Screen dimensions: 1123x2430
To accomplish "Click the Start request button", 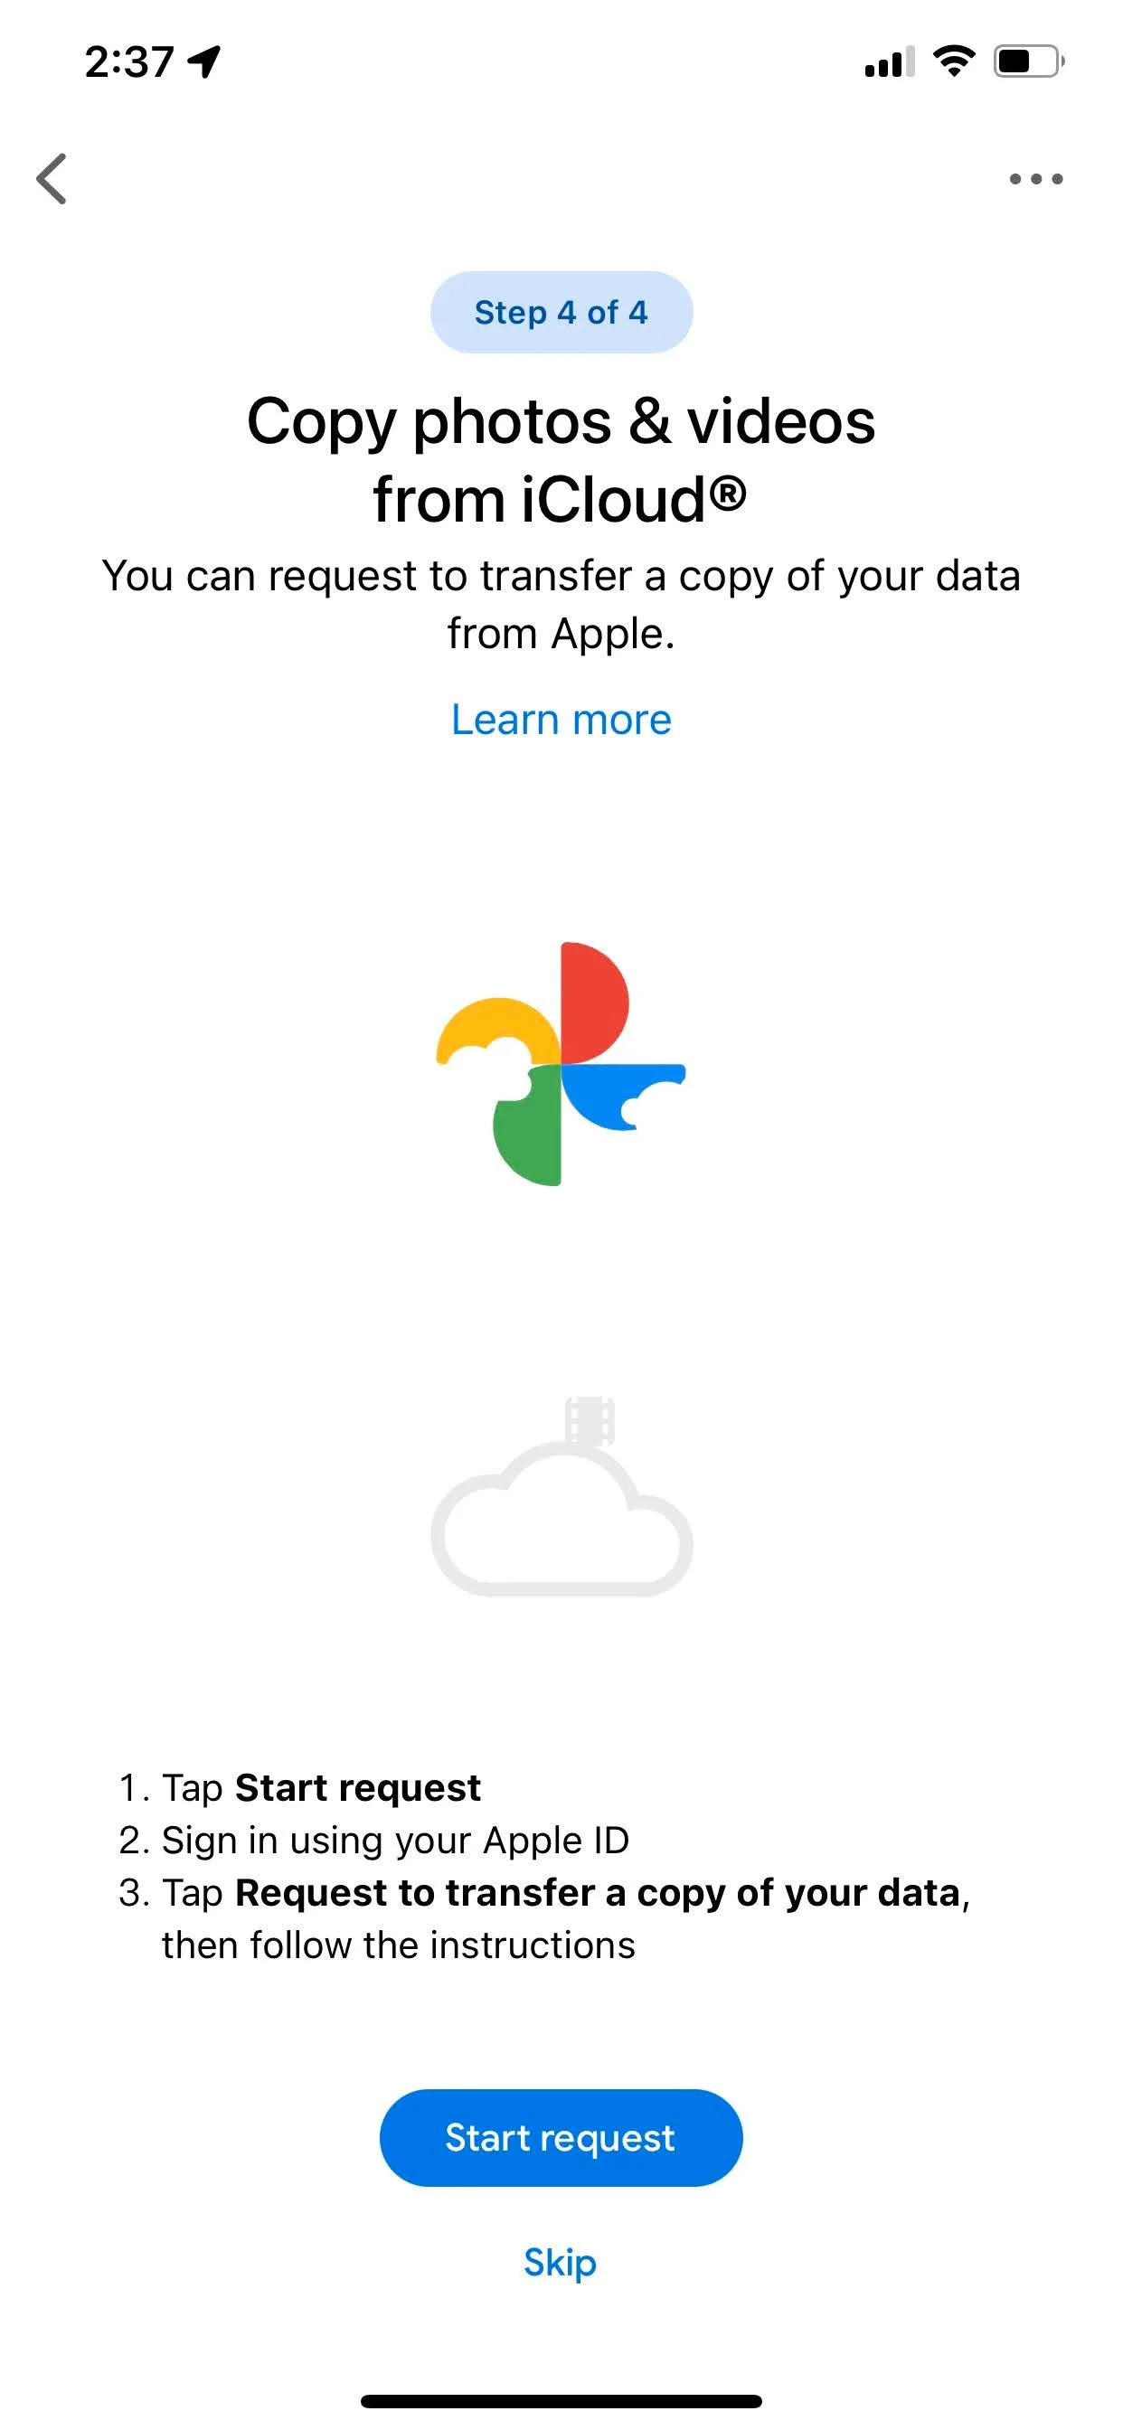I will tap(561, 2138).
